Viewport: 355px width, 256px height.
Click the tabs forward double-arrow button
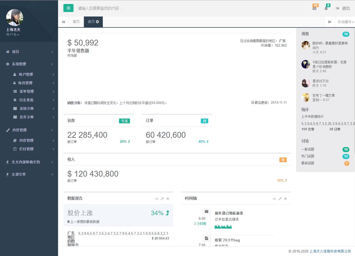330,22
